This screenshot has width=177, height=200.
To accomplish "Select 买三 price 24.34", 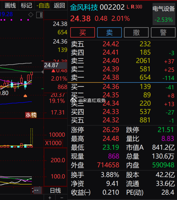I will [x=111, y=103].
